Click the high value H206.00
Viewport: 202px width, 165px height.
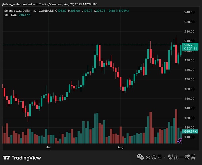point(74,11)
